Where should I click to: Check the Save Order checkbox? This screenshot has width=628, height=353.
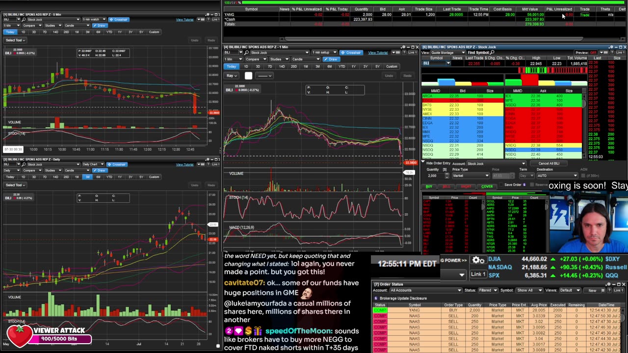point(501,185)
